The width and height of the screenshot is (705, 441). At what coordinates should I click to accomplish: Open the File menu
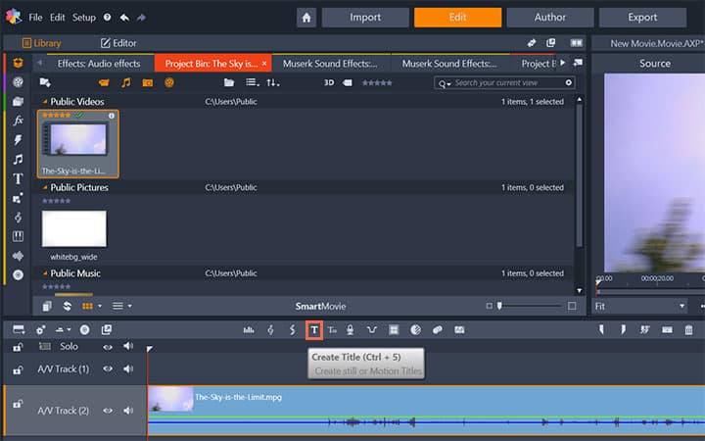(x=35, y=18)
